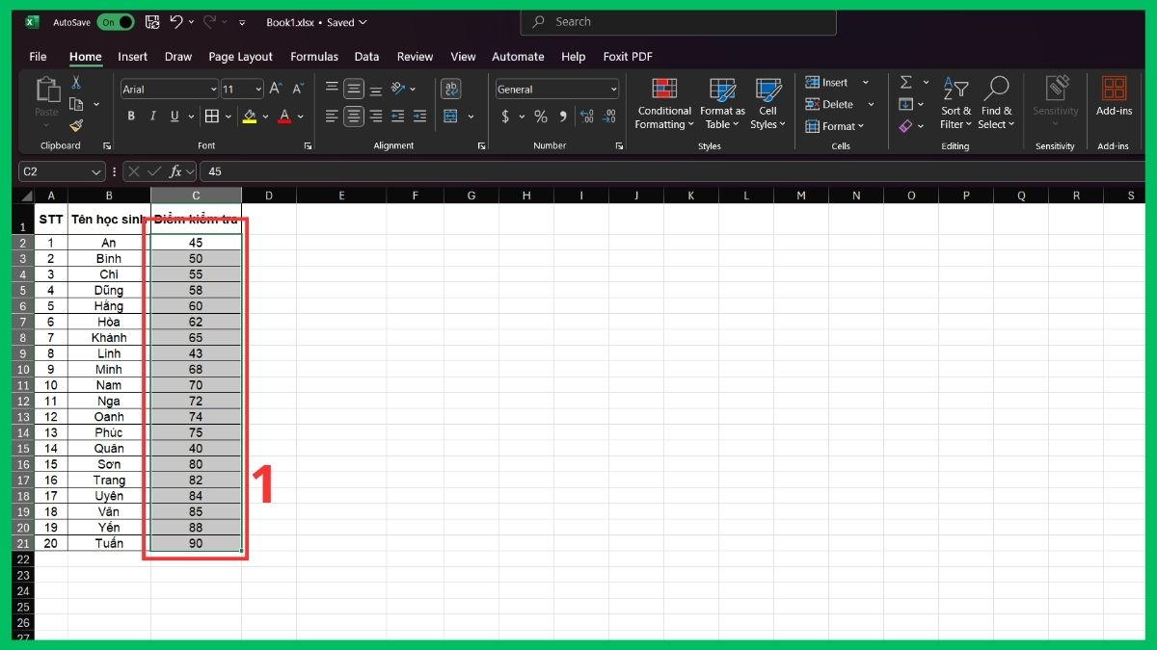
Task: Switch to the Formulas ribbon tab
Action: [314, 57]
